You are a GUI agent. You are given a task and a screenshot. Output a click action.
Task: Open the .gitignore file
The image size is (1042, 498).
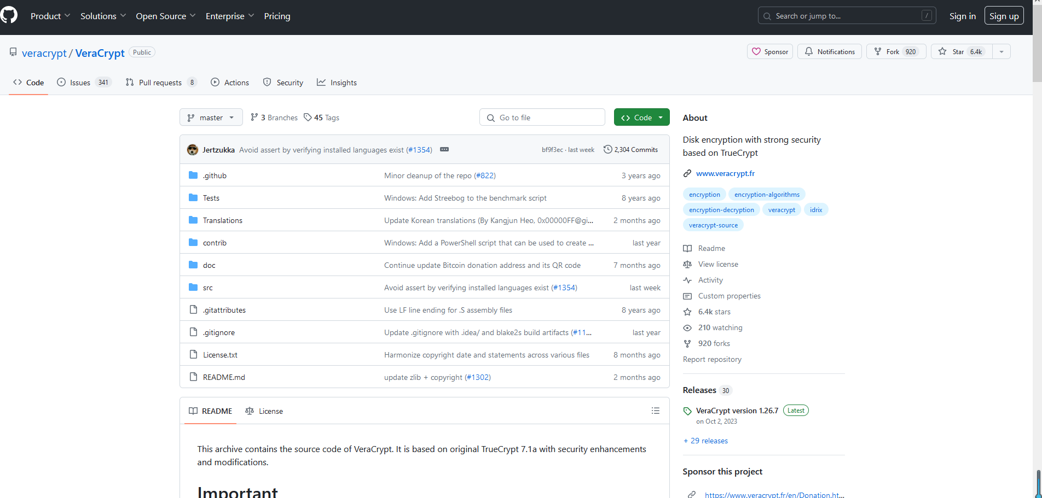click(x=219, y=332)
